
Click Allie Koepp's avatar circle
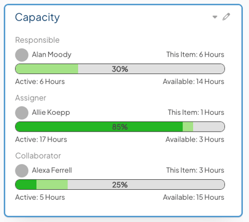coord(22,113)
